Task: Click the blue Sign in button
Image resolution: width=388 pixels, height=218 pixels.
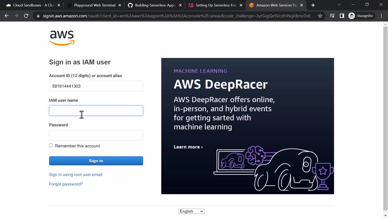Action: coord(96,161)
